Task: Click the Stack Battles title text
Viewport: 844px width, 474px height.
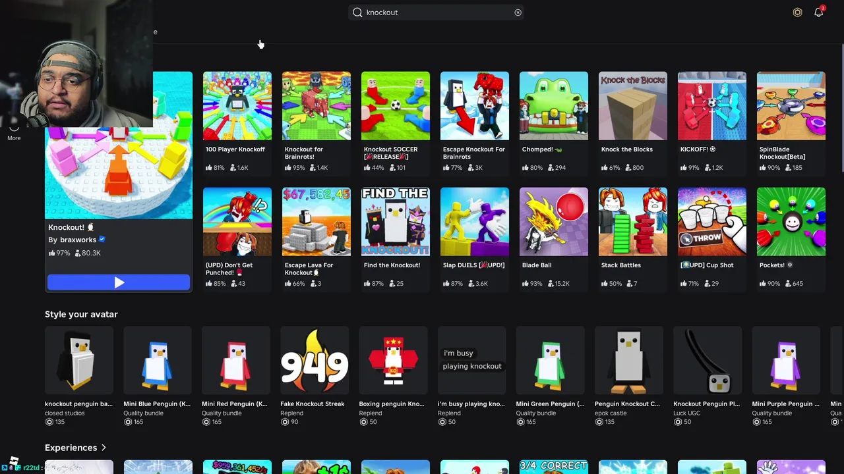Action: click(x=620, y=265)
